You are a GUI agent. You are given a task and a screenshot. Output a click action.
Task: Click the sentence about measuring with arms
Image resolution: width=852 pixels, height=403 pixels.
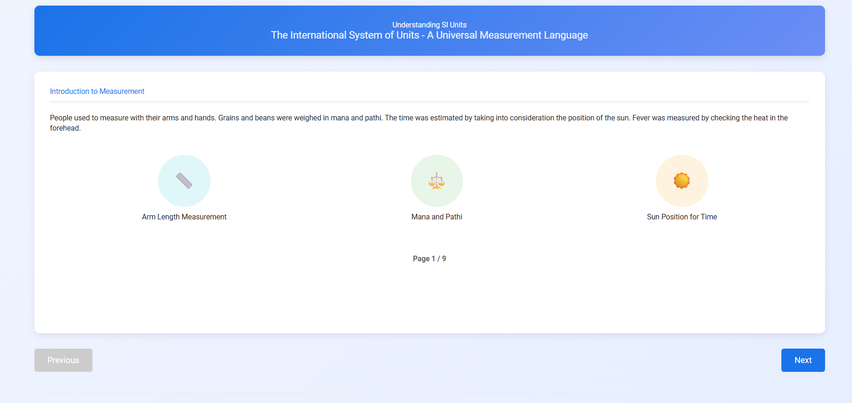coord(133,118)
